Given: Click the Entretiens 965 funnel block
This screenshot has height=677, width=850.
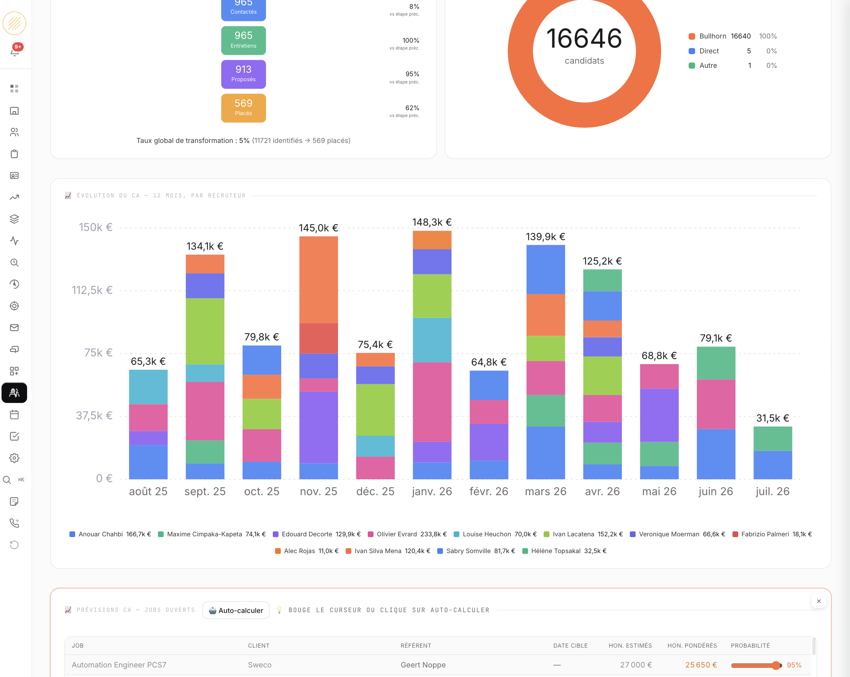Looking at the screenshot, I should (x=243, y=40).
